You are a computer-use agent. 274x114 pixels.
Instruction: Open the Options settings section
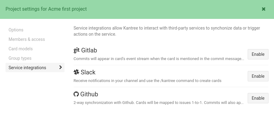tap(16, 30)
